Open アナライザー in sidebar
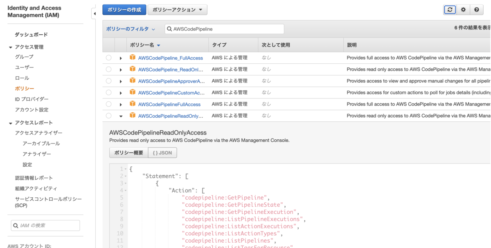491x248 pixels. click(x=37, y=154)
